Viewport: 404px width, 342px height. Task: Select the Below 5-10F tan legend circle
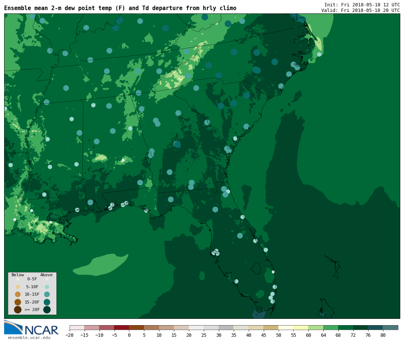[18, 287]
